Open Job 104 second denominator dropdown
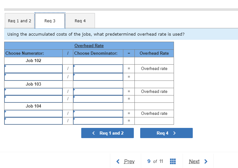 tap(98, 121)
